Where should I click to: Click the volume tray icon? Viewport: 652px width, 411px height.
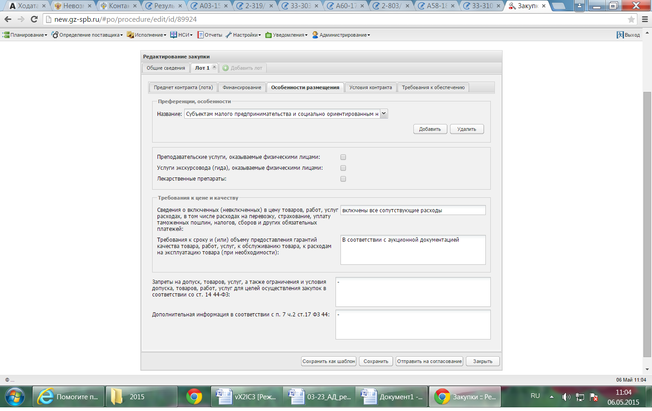566,397
